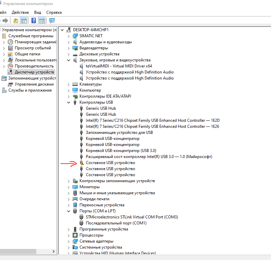Expand the Компьютер category
The width and height of the screenshot is (271, 260).
click(x=69, y=91)
